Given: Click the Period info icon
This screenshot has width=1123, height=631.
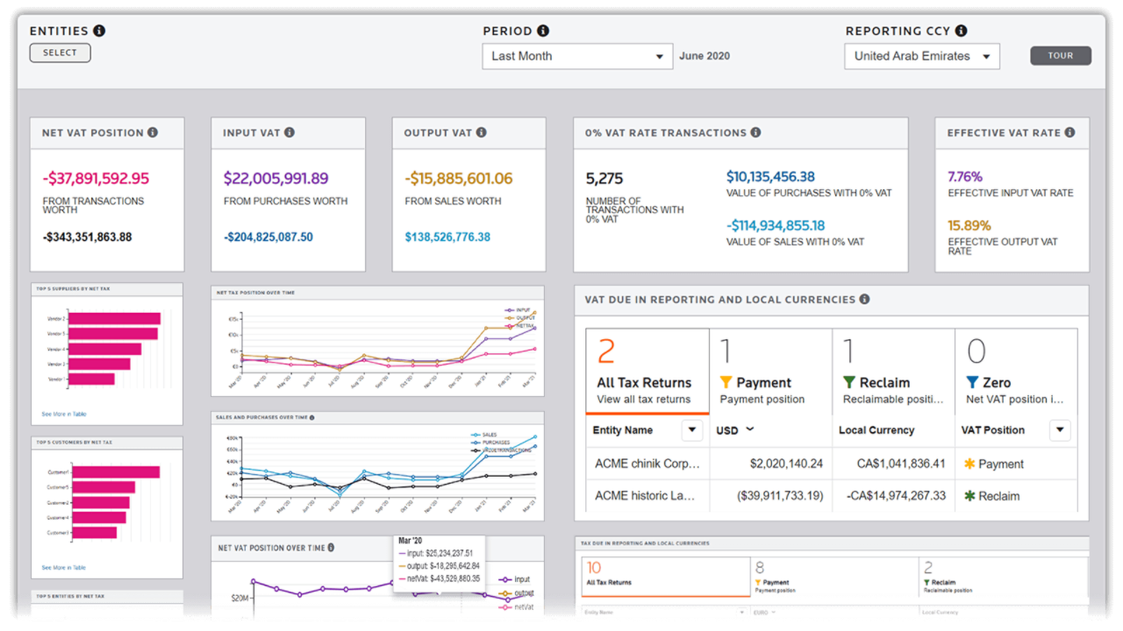Looking at the screenshot, I should point(543,31).
